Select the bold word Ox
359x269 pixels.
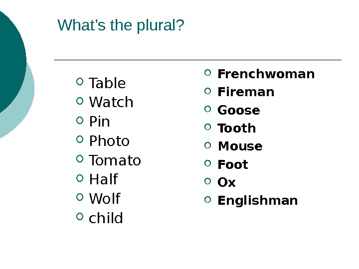[227, 182]
